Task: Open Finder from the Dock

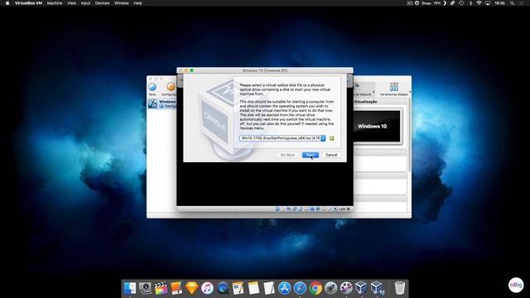Action: [x=130, y=288]
